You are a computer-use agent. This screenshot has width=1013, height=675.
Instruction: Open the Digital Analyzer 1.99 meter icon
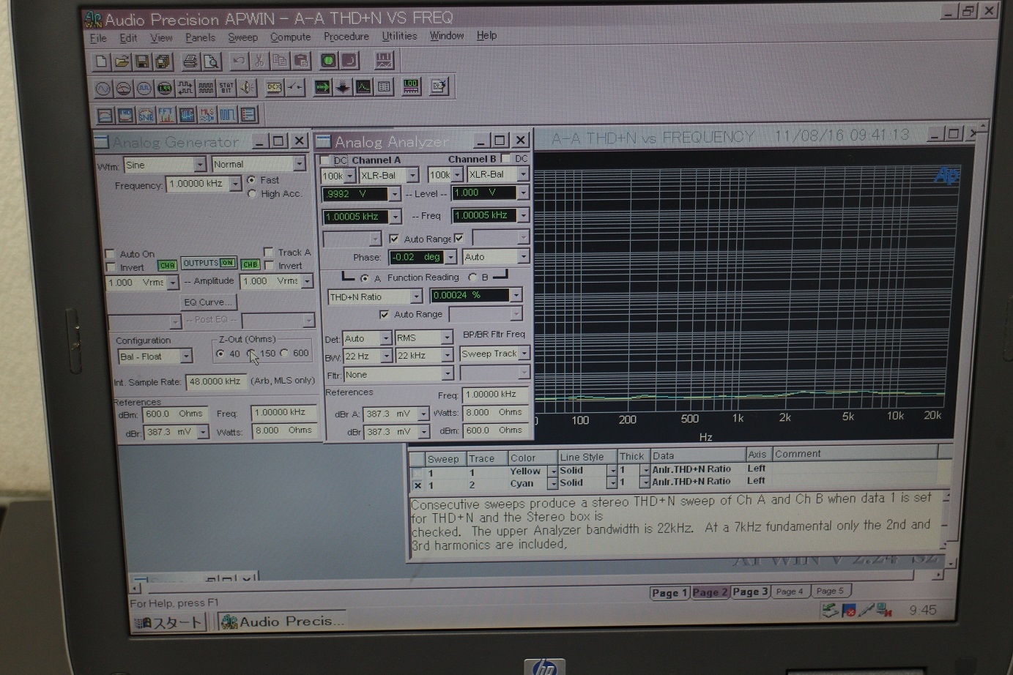pos(165,88)
